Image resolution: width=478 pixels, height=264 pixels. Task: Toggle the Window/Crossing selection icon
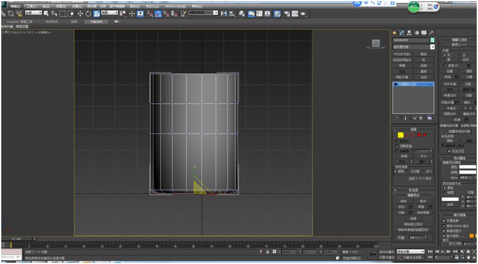point(70,13)
